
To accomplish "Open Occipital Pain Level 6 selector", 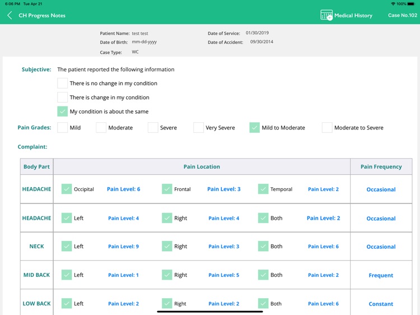I will click(x=123, y=189).
